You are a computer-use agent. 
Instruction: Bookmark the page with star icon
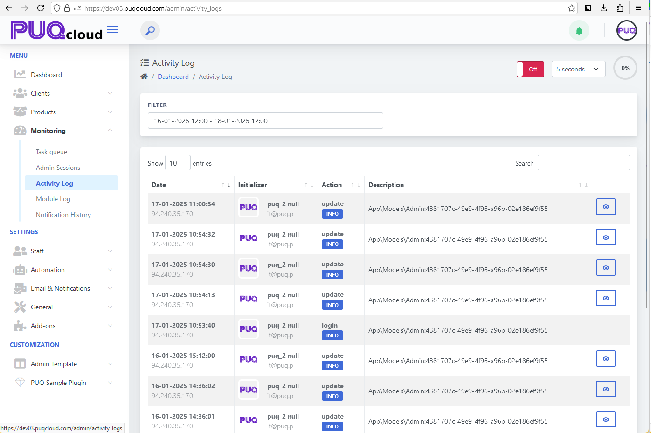[572, 8]
